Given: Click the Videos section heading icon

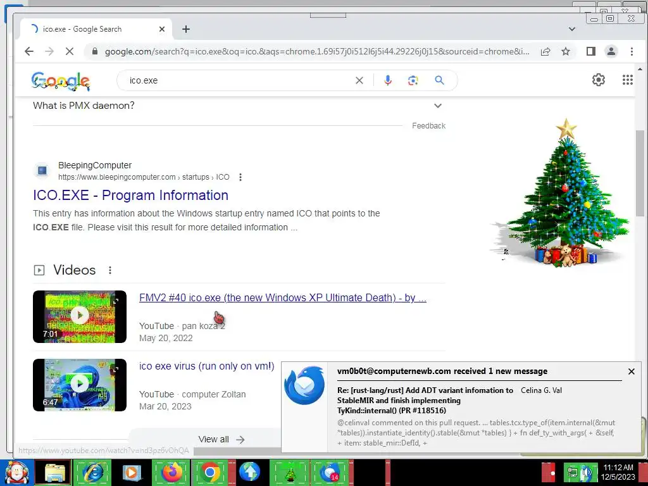Looking at the screenshot, I should click(x=39, y=270).
